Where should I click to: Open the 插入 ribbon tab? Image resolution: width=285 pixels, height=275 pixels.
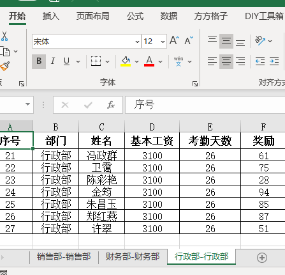[51, 16]
